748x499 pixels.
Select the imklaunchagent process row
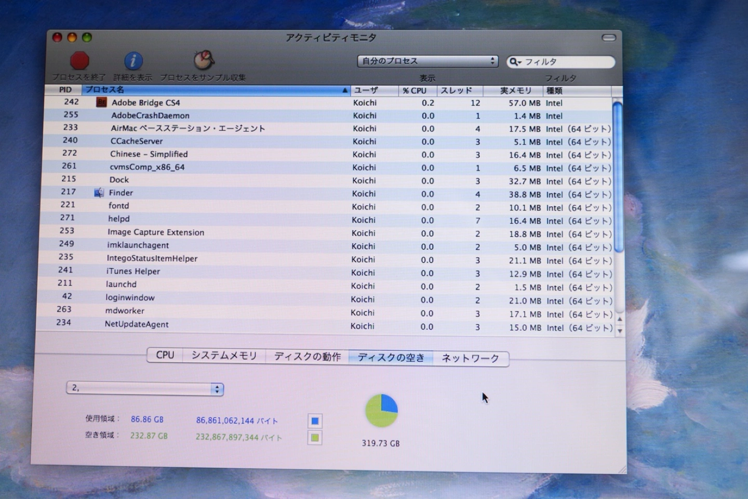(x=325, y=246)
